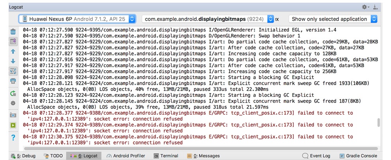This screenshot has height=160, width=391.
Task: Switch to the Debug tool window tab
Action: 23,156
